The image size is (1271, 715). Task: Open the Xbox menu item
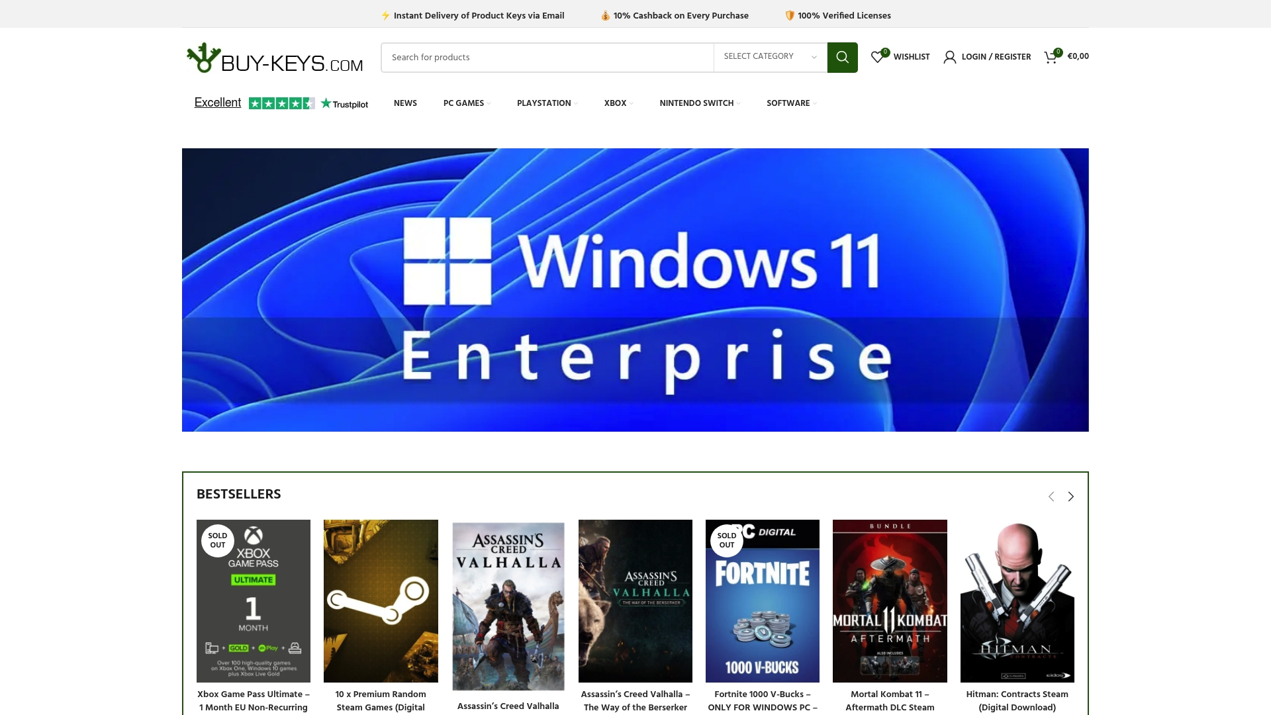click(615, 103)
